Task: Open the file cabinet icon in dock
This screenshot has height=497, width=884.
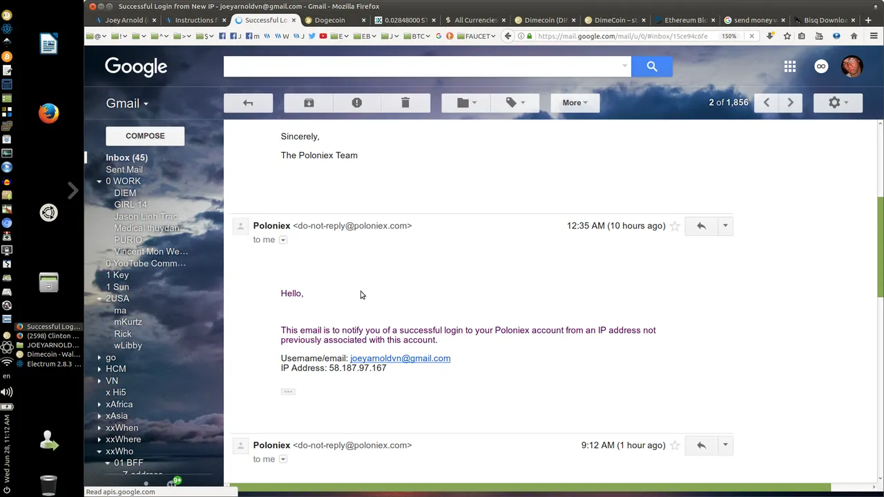Action: click(48, 282)
